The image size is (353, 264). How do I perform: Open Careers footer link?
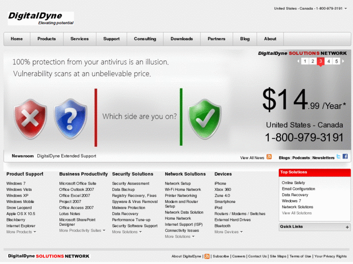(x=238, y=256)
